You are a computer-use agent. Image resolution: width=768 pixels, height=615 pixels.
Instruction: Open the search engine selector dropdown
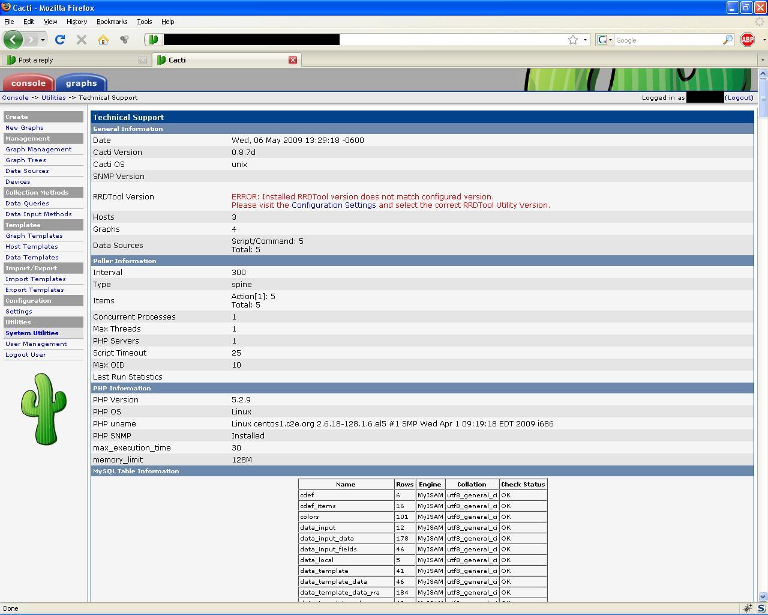pos(604,40)
